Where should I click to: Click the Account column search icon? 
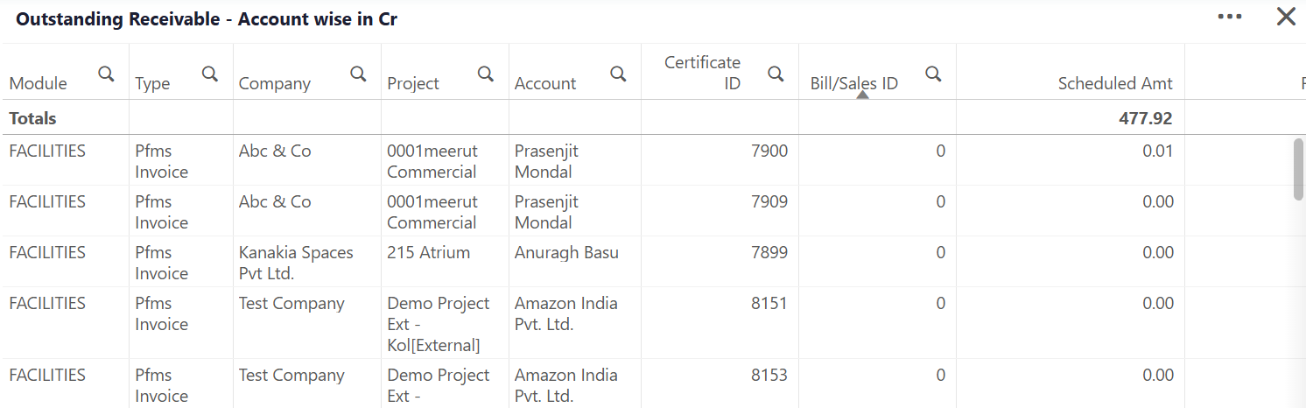(x=618, y=74)
